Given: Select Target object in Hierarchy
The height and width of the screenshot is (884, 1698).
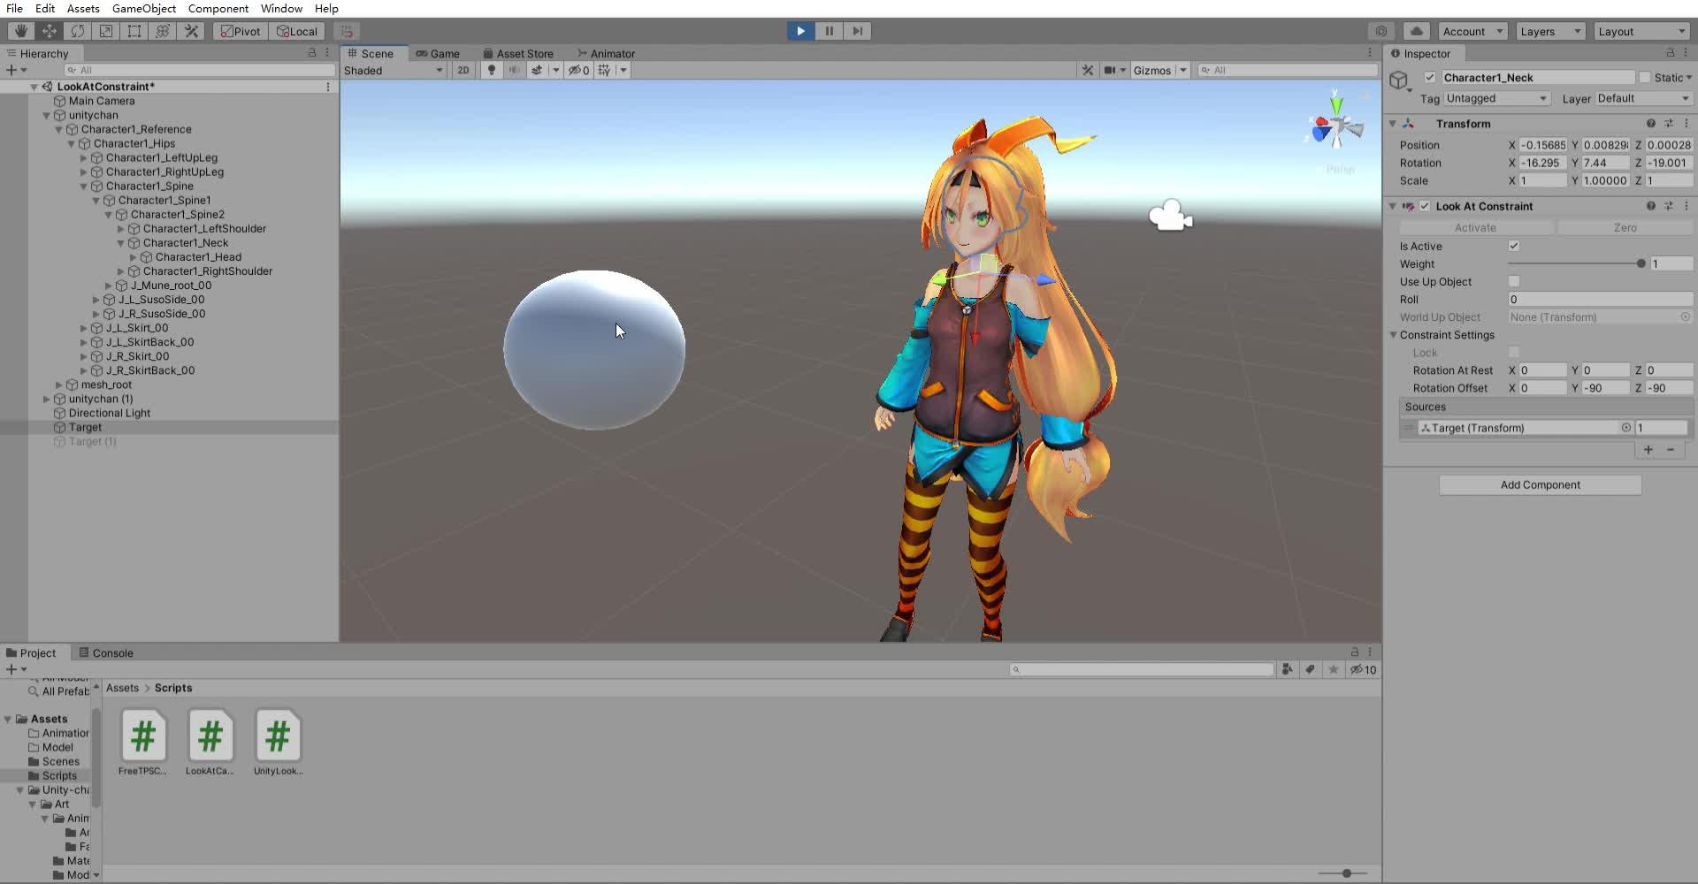Looking at the screenshot, I should 85,427.
